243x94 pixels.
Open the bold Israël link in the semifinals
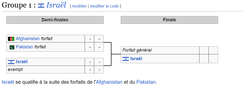click(22, 62)
